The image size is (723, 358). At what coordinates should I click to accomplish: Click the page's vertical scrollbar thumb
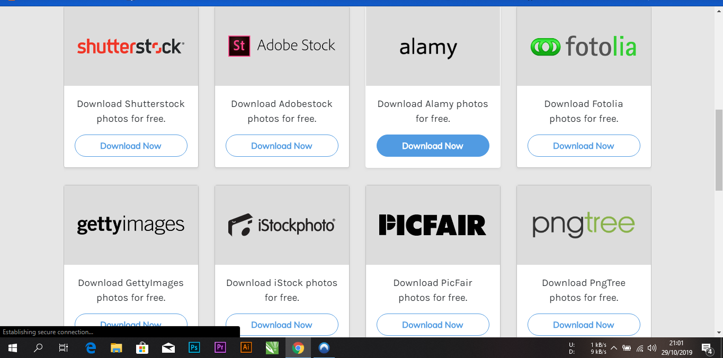tap(719, 150)
